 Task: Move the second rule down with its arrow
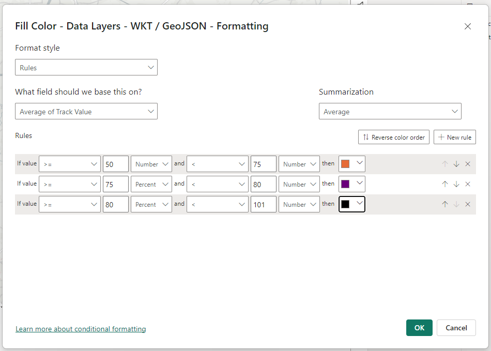pyautogui.click(x=456, y=184)
